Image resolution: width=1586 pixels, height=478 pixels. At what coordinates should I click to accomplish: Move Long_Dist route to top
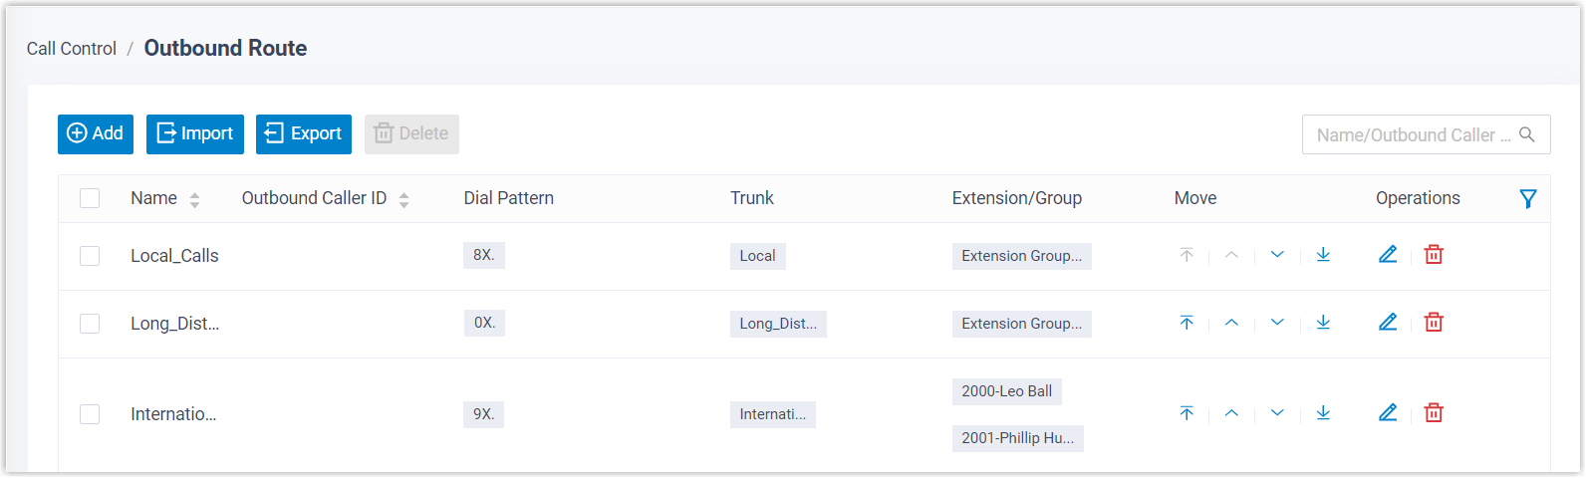pyautogui.click(x=1187, y=323)
